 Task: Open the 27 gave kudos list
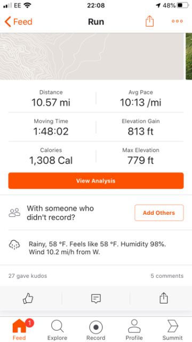[x=28, y=276]
